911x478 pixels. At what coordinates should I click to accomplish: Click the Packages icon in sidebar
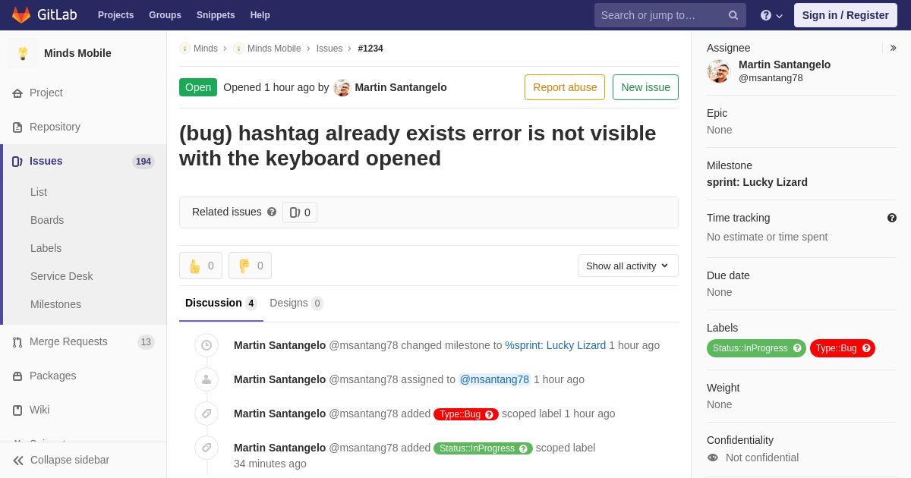point(17,376)
